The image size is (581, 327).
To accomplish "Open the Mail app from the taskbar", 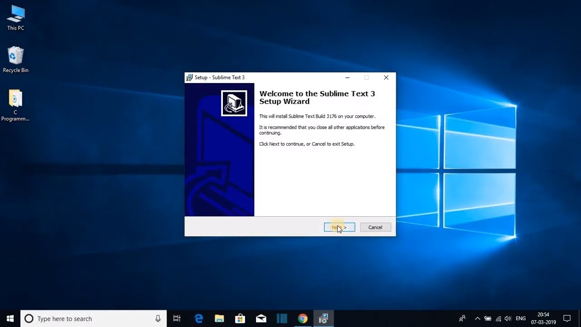I will point(261,319).
